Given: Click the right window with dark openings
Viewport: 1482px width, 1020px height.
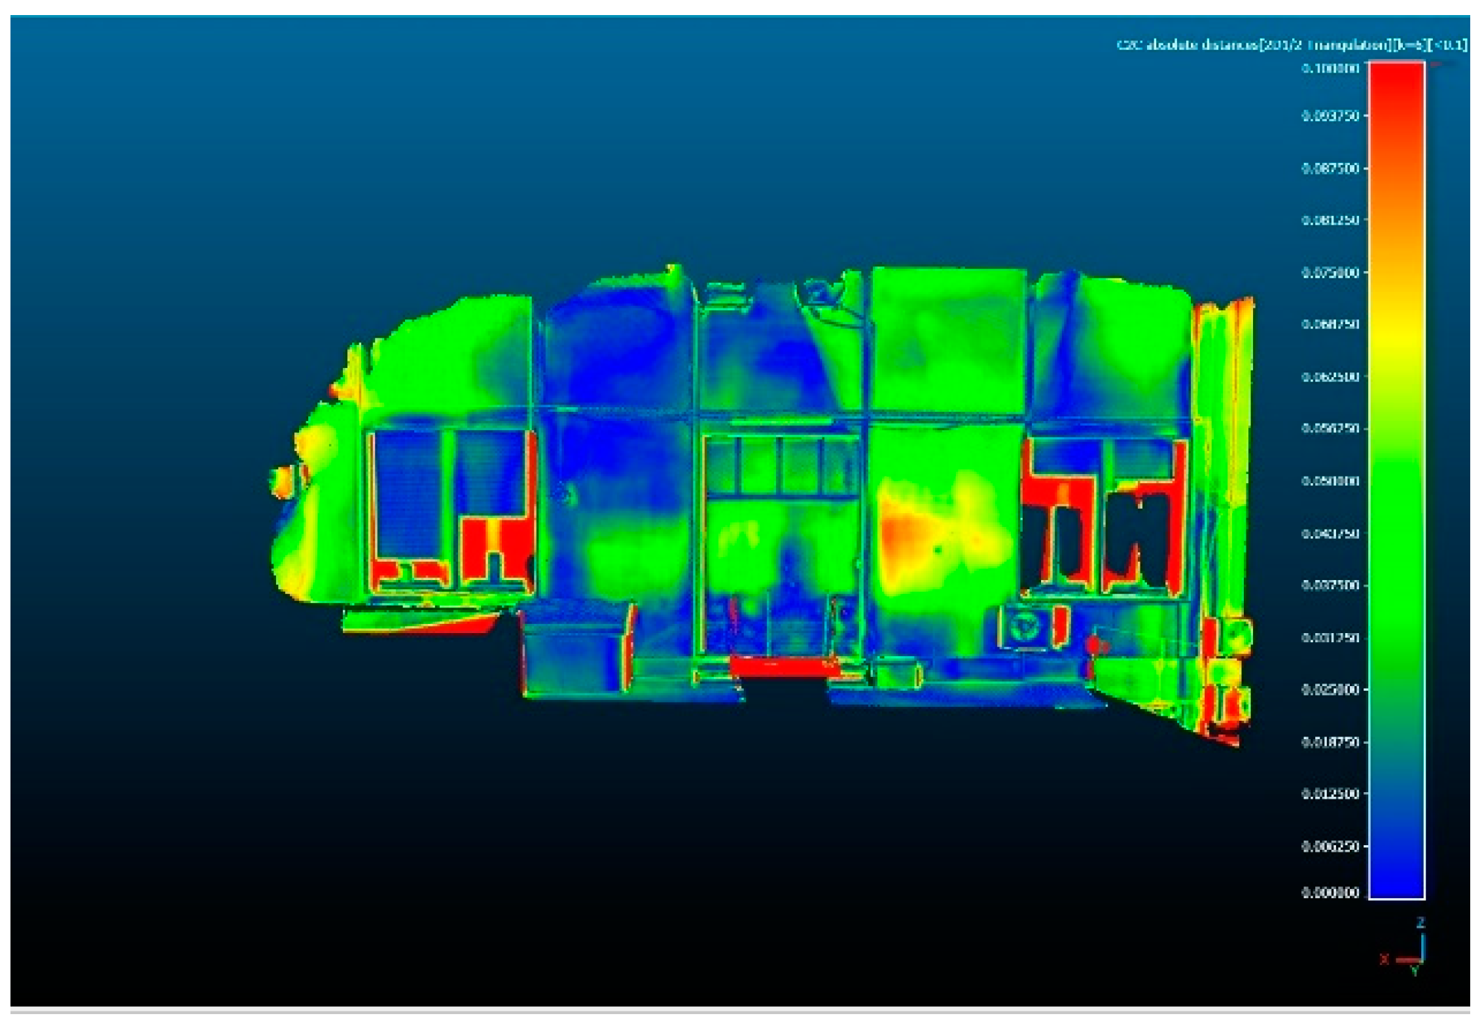Looking at the screenshot, I should click(x=1106, y=517).
